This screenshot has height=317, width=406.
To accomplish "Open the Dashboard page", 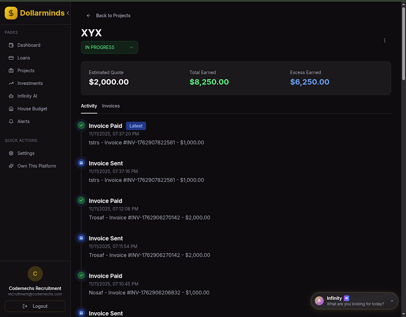I will click(x=29, y=45).
